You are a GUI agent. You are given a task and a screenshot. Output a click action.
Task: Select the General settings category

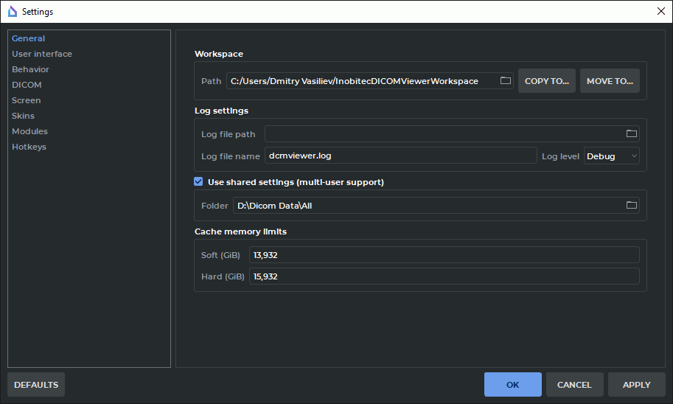click(x=29, y=38)
